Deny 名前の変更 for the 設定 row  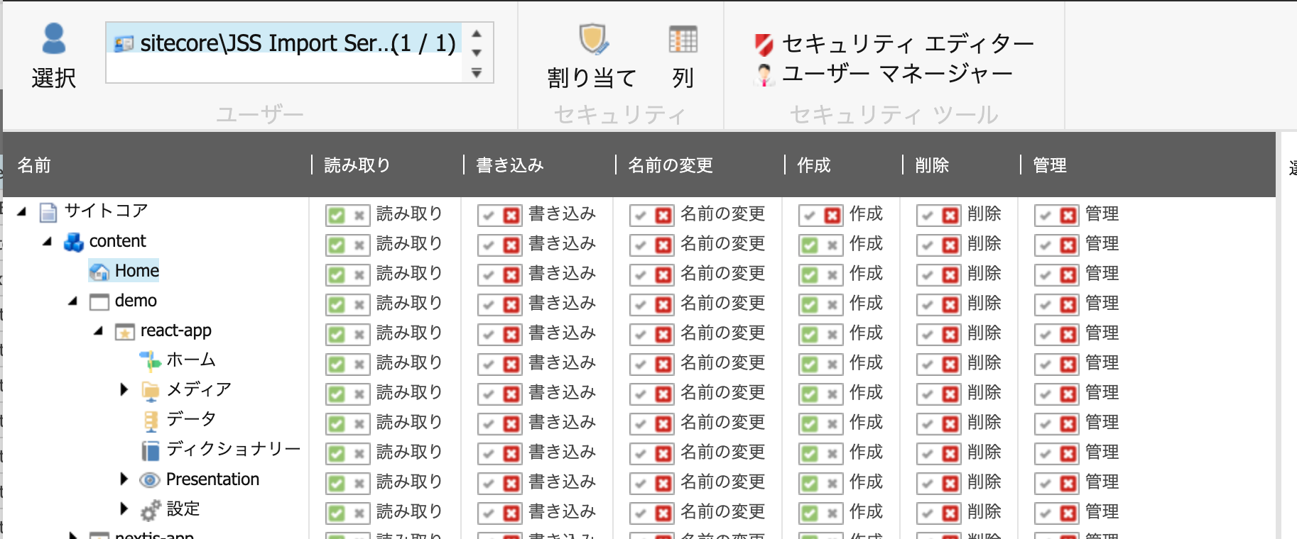point(663,513)
